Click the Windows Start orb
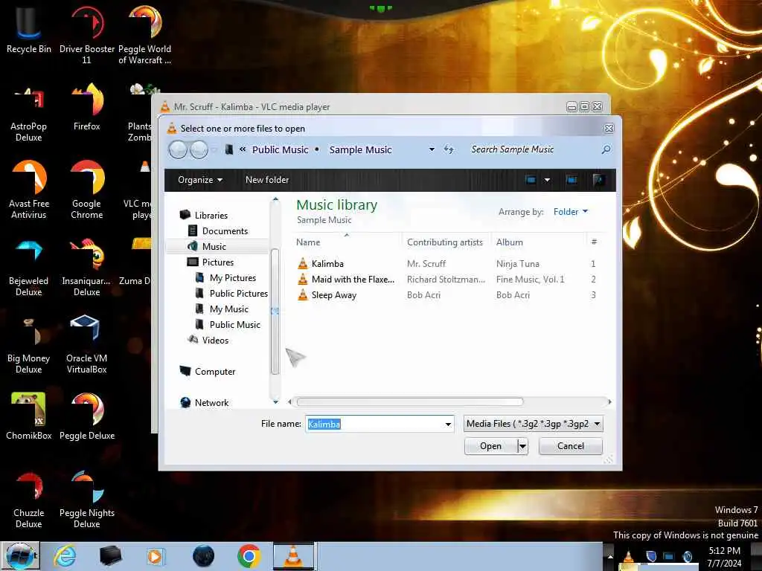 (x=20, y=556)
